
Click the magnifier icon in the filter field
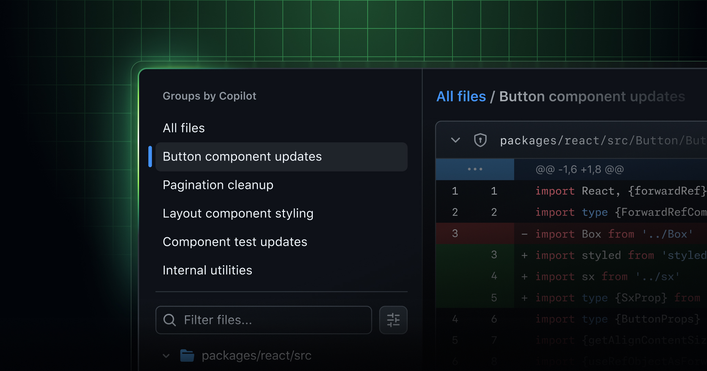169,320
